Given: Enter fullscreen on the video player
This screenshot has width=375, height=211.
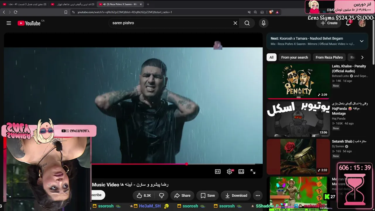Looking at the screenshot, I should 253,172.
